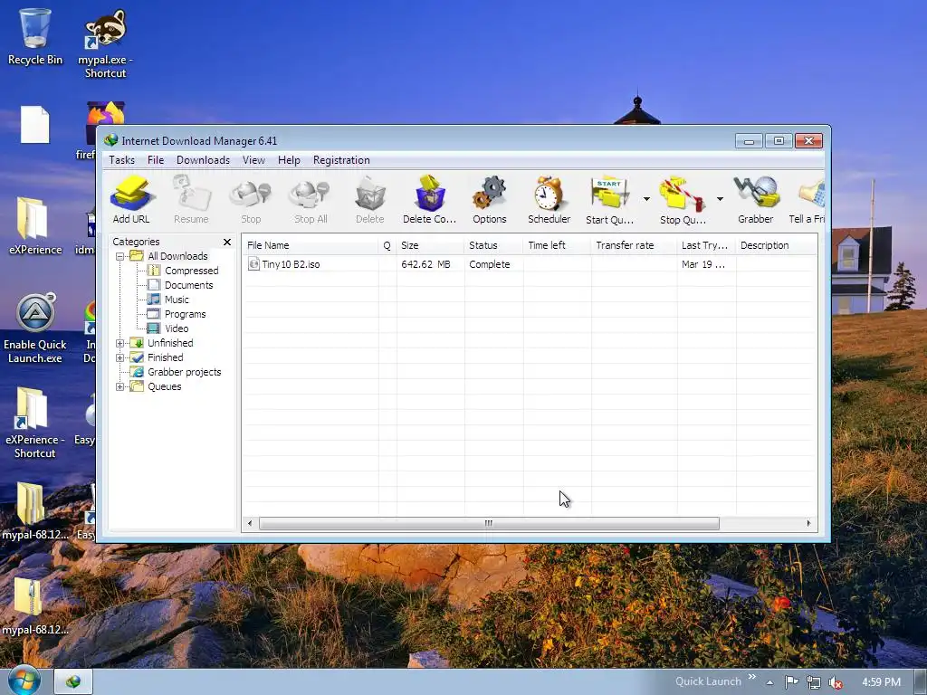Select the Tiny10 B2.iso download row
Image resolution: width=927 pixels, height=695 pixels.
(530, 264)
